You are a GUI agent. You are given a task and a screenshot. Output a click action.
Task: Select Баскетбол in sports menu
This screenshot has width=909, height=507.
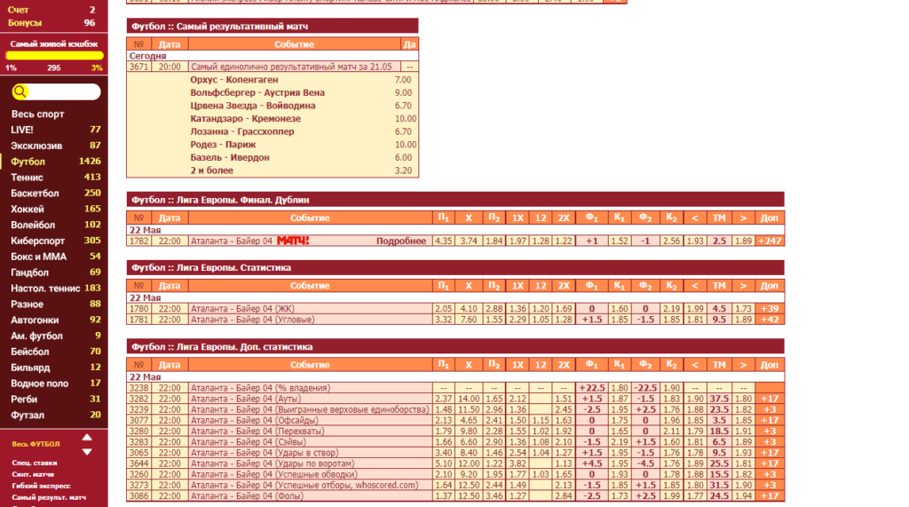pyautogui.click(x=35, y=194)
